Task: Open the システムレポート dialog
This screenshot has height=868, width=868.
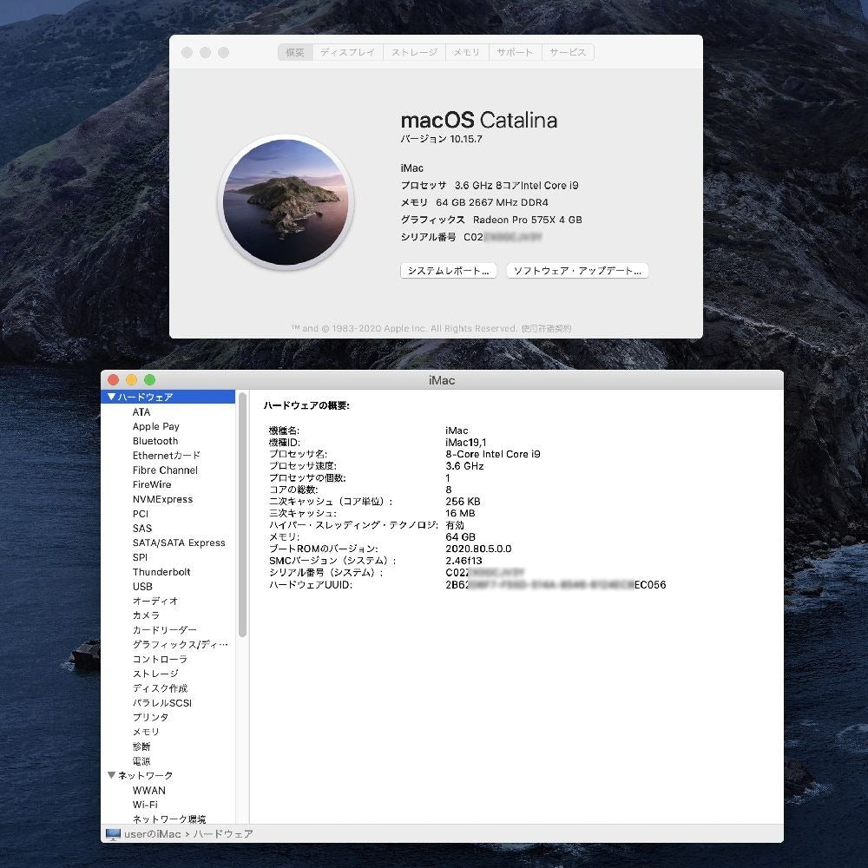Action: point(447,270)
